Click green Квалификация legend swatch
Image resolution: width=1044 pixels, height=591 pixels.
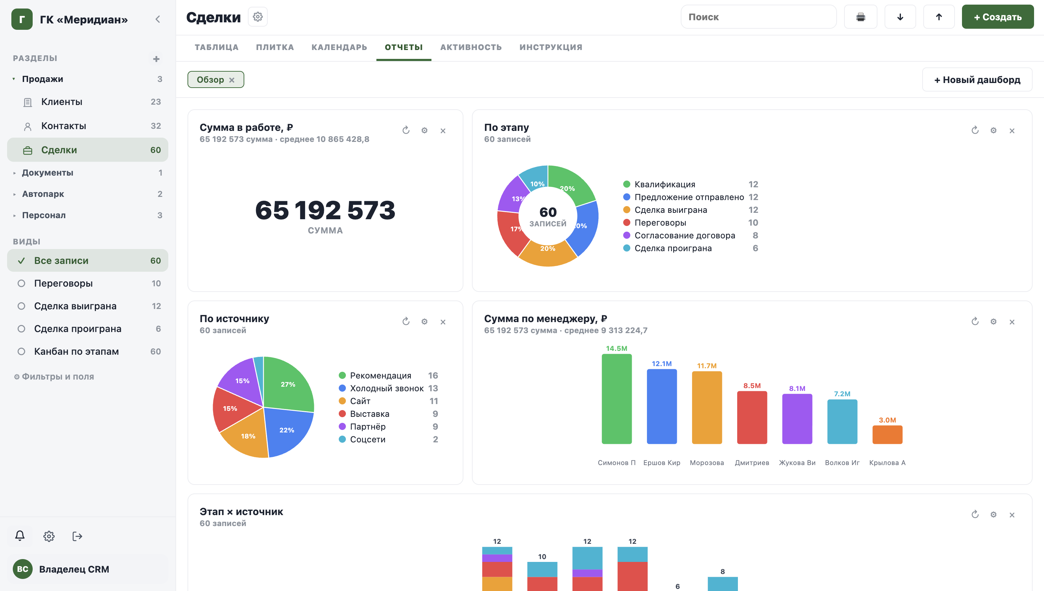click(627, 184)
